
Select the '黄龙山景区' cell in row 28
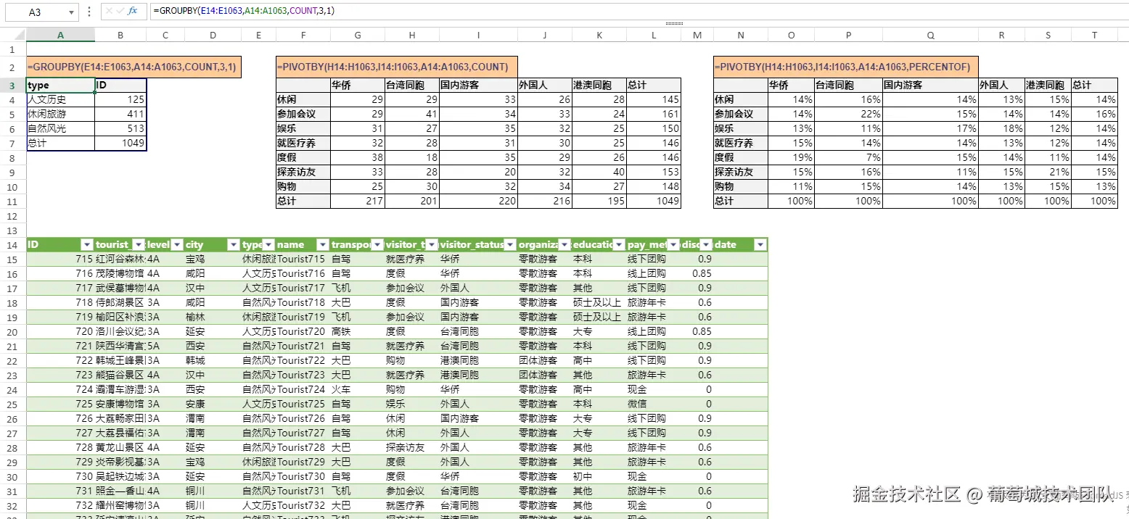pyautogui.click(x=120, y=448)
